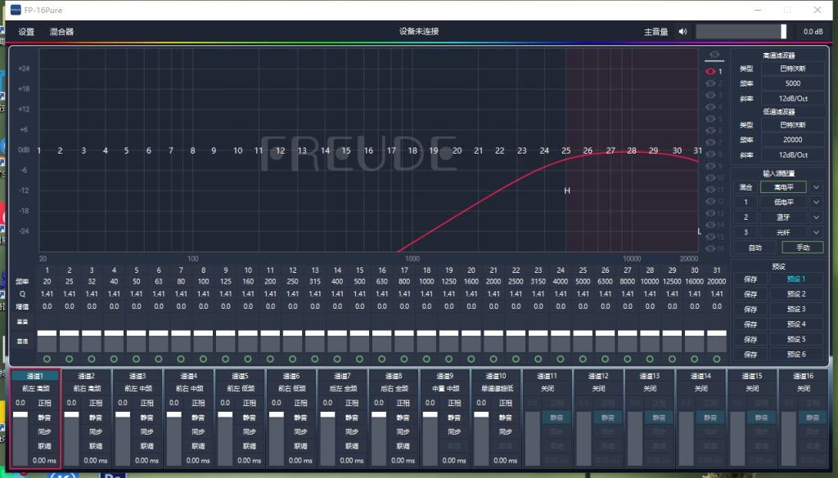Click the 高通滤波器 频率 field showing 5000

[x=792, y=83]
